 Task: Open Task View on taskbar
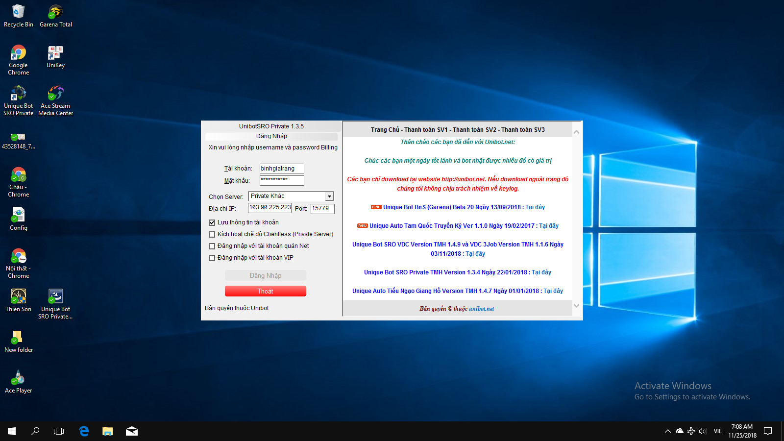(59, 431)
